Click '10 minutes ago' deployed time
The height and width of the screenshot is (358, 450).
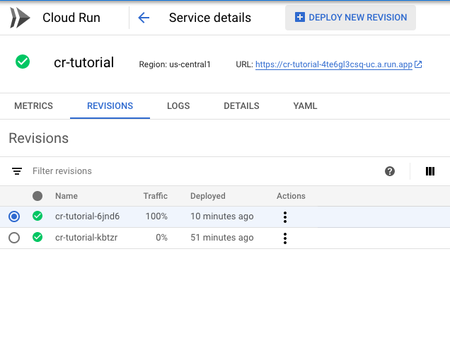pyautogui.click(x=222, y=216)
